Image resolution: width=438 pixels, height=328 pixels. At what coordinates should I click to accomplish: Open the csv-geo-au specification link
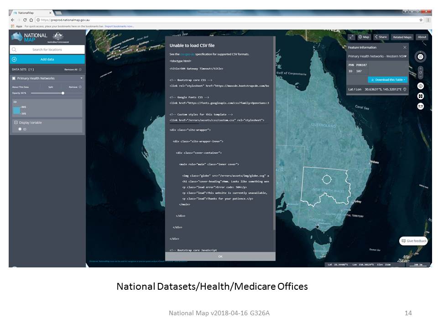tap(188, 54)
